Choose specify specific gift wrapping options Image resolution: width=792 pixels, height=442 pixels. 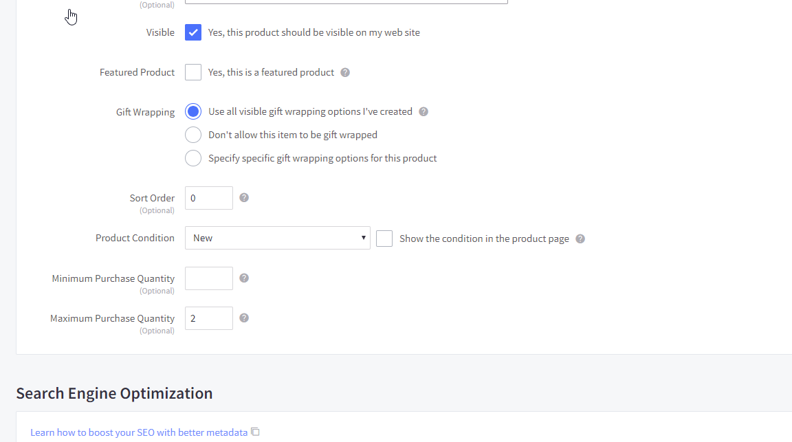192,157
